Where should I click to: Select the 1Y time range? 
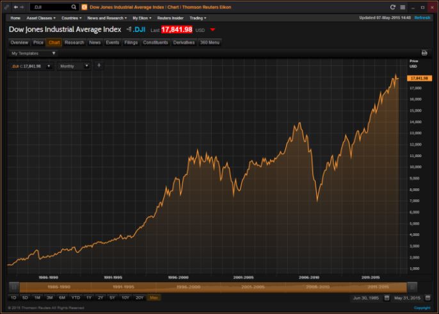(89, 298)
